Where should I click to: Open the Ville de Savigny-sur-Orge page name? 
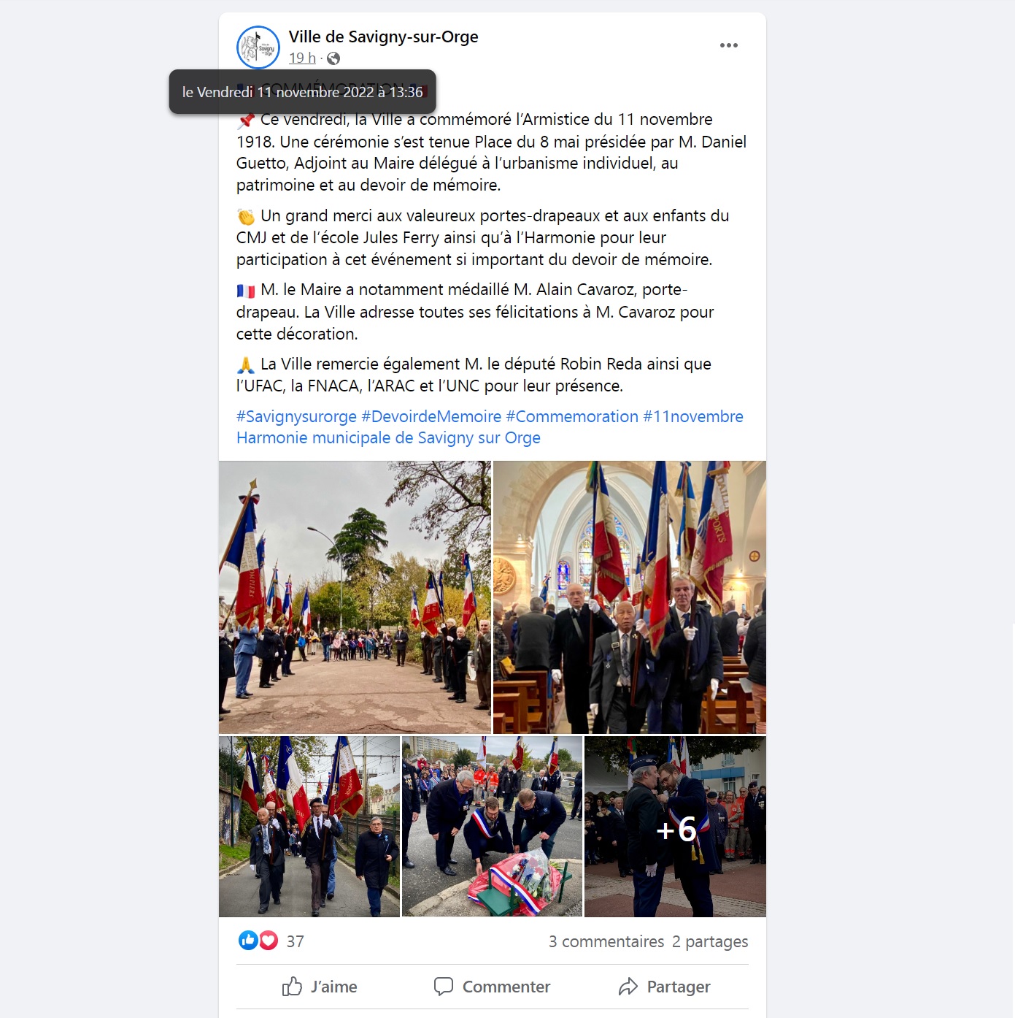tap(384, 37)
